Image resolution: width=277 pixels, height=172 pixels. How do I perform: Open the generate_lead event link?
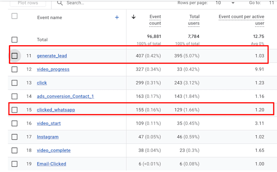point(52,56)
